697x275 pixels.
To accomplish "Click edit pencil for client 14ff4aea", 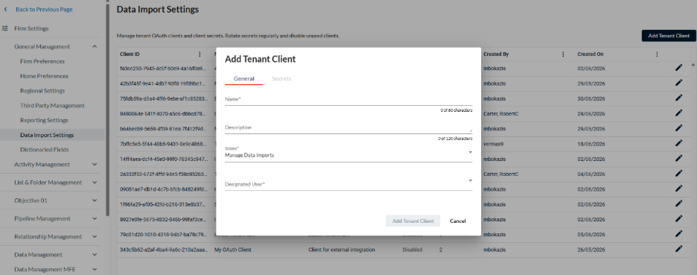I will 678,158.
